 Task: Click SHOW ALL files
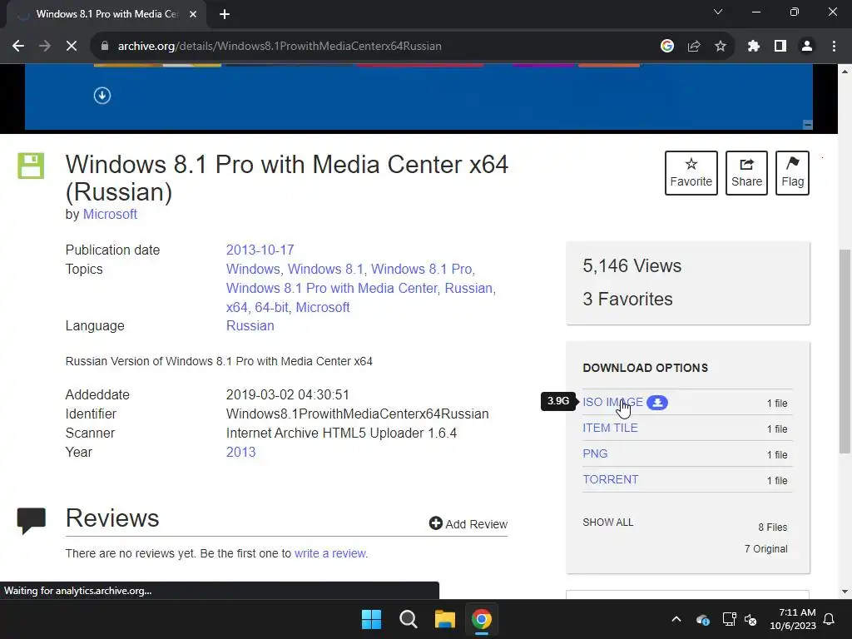[608, 523]
